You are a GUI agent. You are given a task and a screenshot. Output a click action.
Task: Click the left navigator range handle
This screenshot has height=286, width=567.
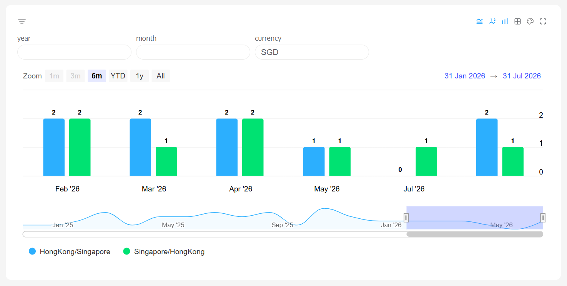[406, 218]
